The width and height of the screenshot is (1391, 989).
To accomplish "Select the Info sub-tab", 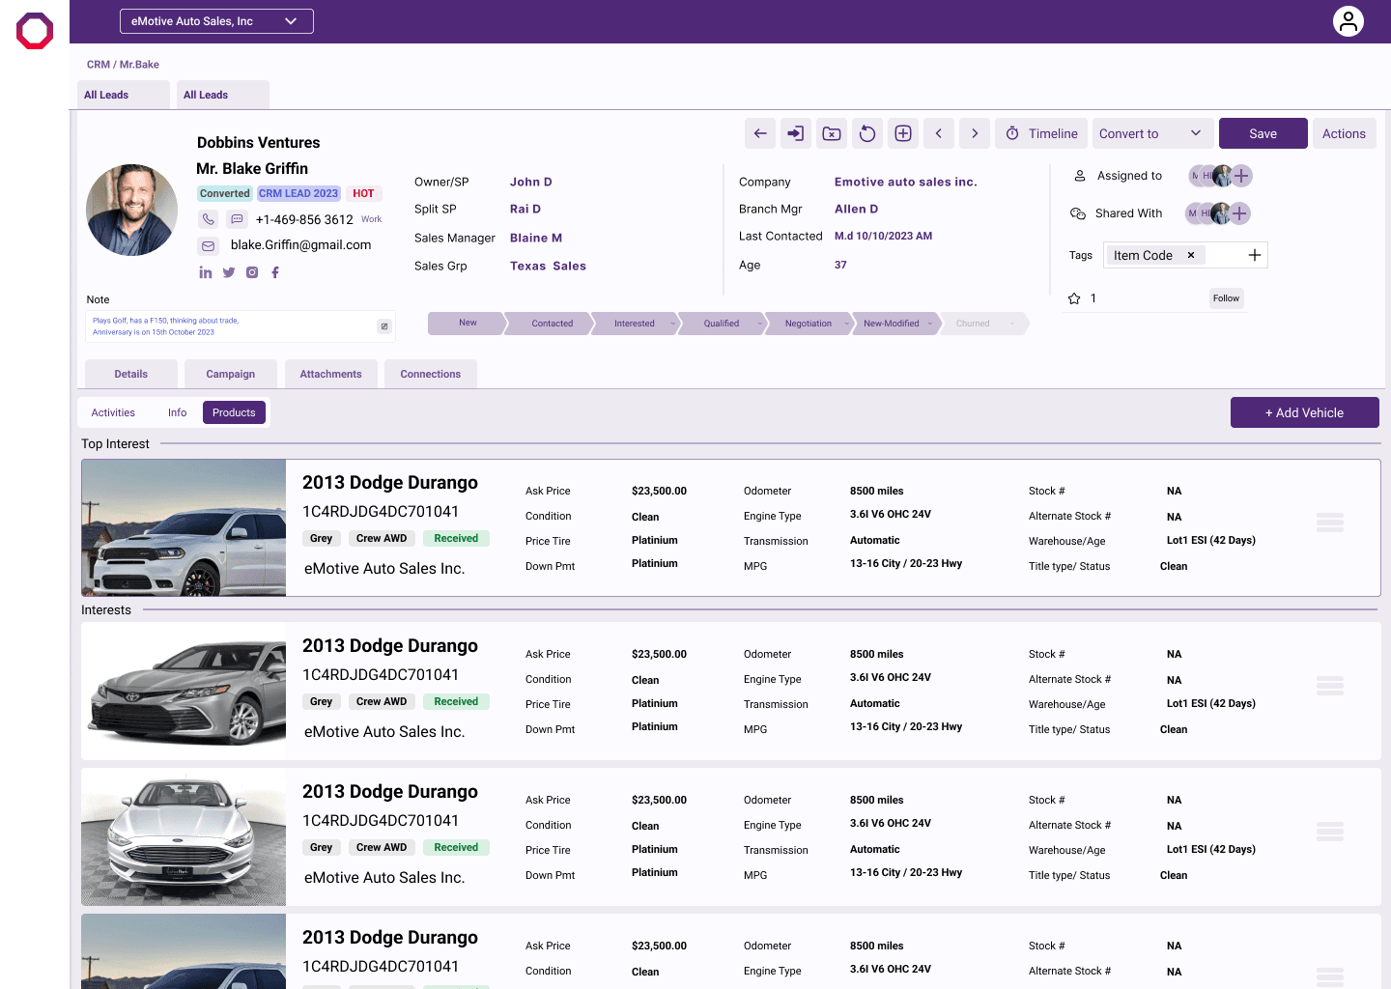I will (177, 412).
